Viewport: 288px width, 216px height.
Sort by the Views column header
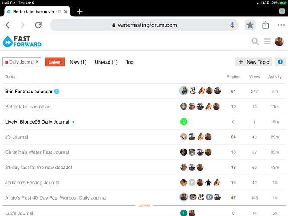[254, 77]
